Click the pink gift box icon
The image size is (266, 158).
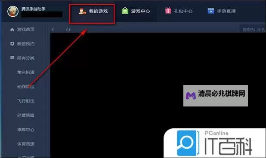[x=168, y=11]
